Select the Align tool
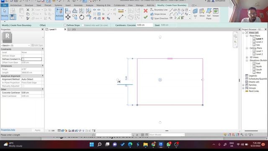 [x=68, y=11]
